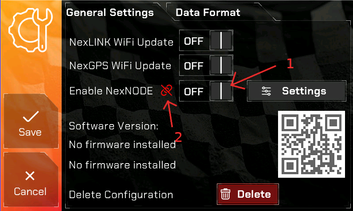The image size is (353, 211).
Task: Save the configuration changes
Action: (x=31, y=121)
